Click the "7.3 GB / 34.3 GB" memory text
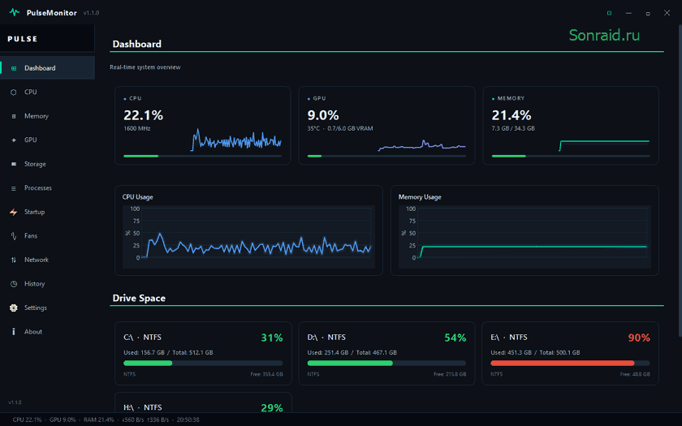The width and height of the screenshot is (682, 426). pyautogui.click(x=513, y=128)
